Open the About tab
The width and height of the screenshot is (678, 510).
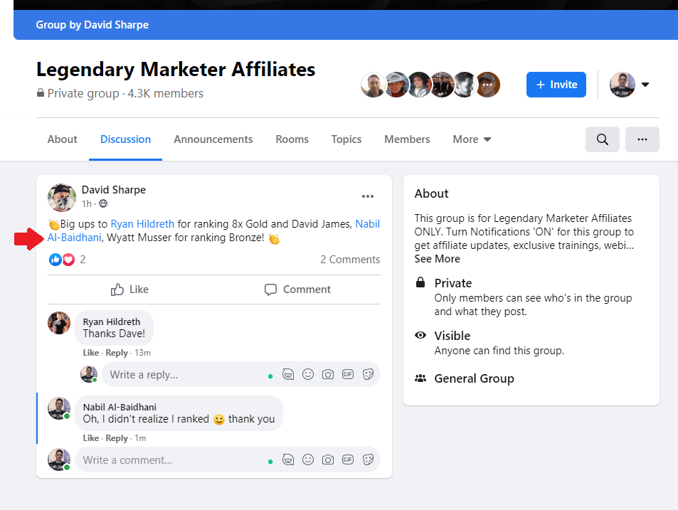pos(63,139)
